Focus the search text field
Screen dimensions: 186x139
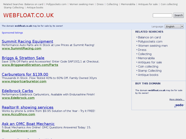click(162, 15)
